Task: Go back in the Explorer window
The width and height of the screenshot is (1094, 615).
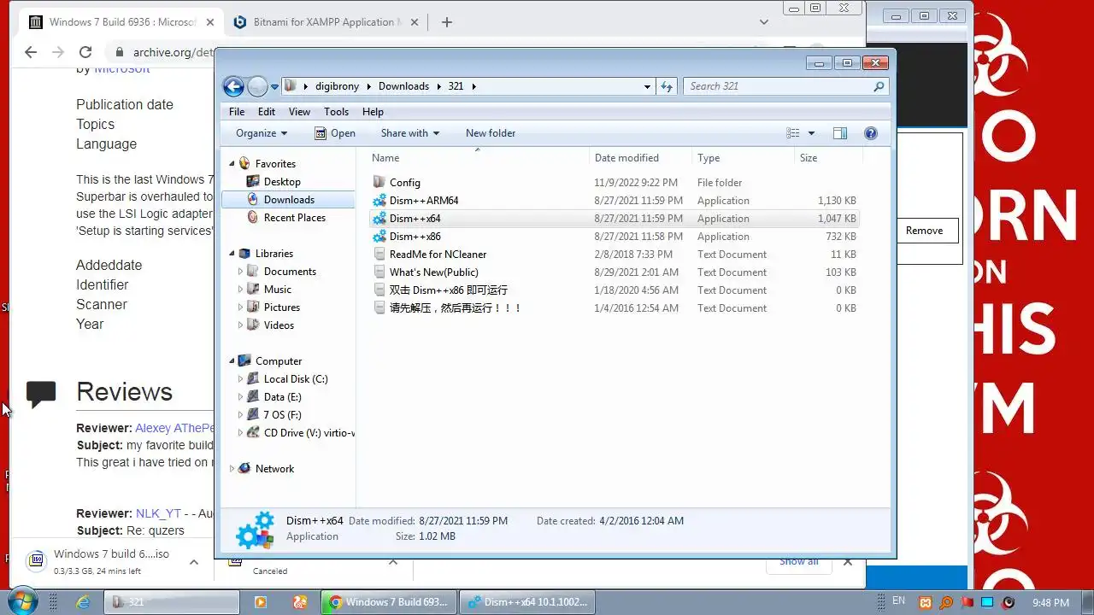Action: tap(233, 86)
